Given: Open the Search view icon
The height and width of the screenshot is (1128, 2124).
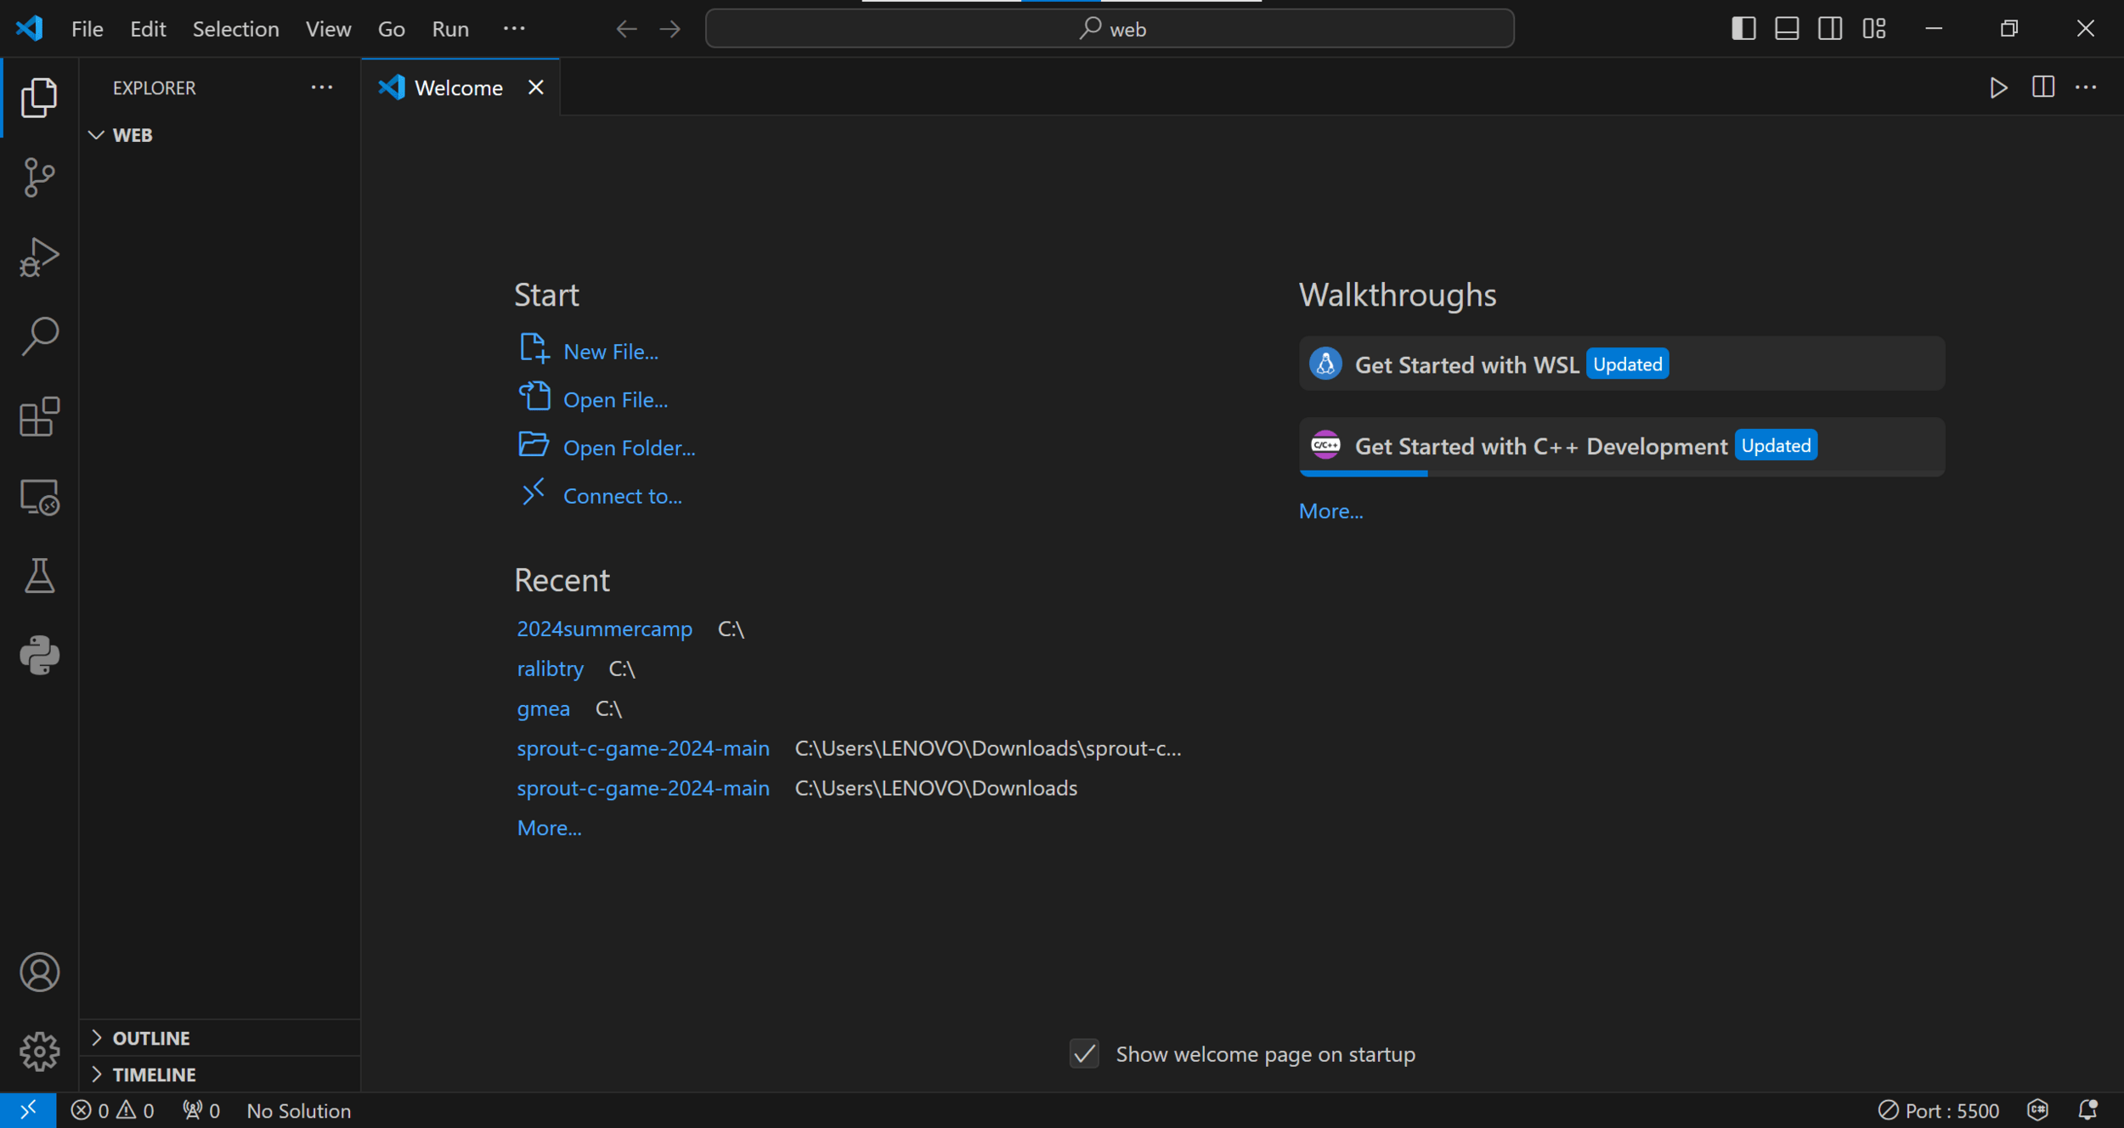Looking at the screenshot, I should (39, 336).
